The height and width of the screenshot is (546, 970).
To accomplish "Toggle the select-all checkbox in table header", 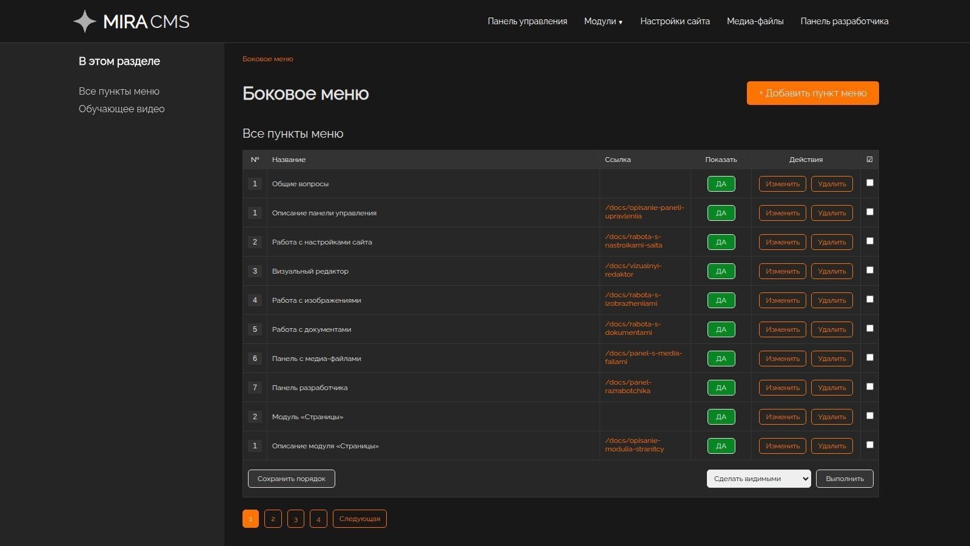I will 869,160.
